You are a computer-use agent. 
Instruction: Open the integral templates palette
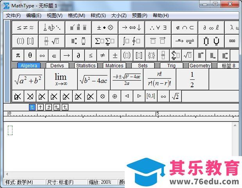coord(131,41)
